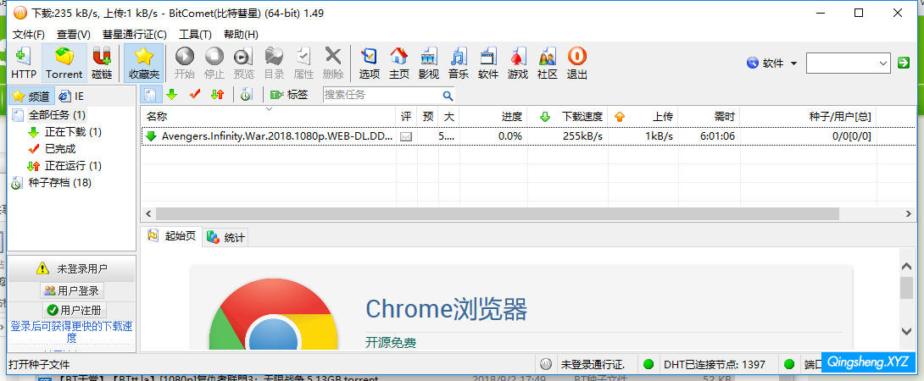The height and width of the screenshot is (381, 924).
Task: Open the 目录 download folder icon
Action: (x=274, y=63)
